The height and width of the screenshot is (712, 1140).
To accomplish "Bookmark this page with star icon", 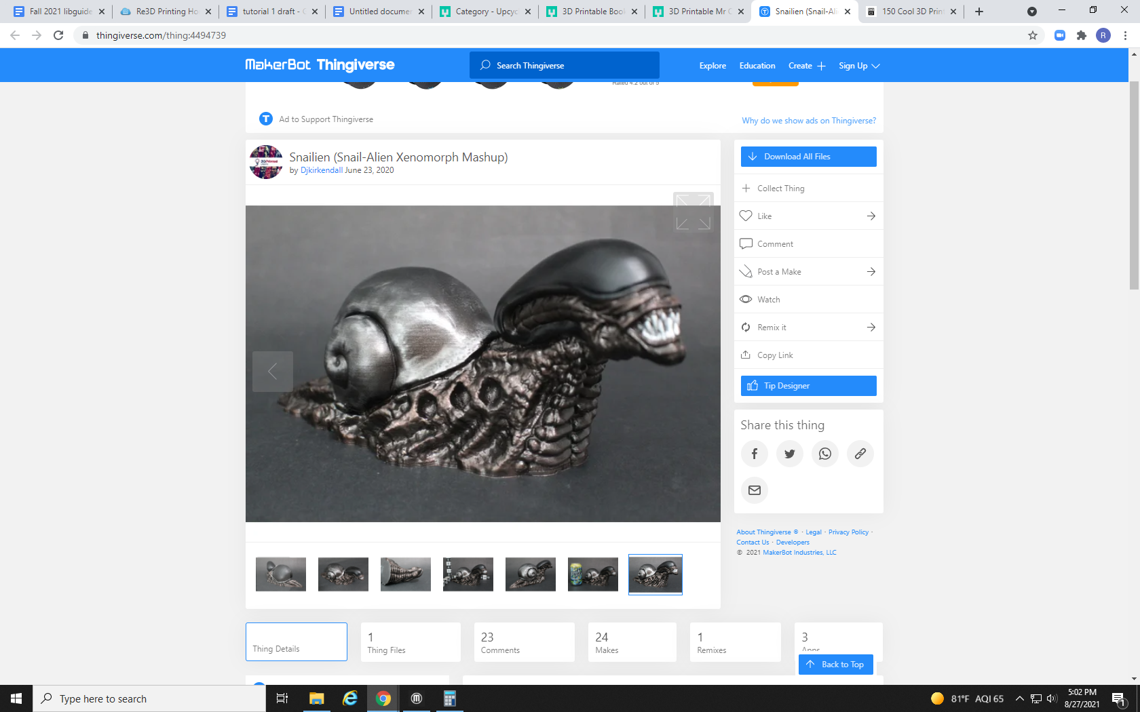I will [x=1033, y=35].
